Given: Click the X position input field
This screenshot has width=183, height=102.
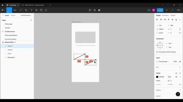Looking at the screenshot, I should point(161,25).
